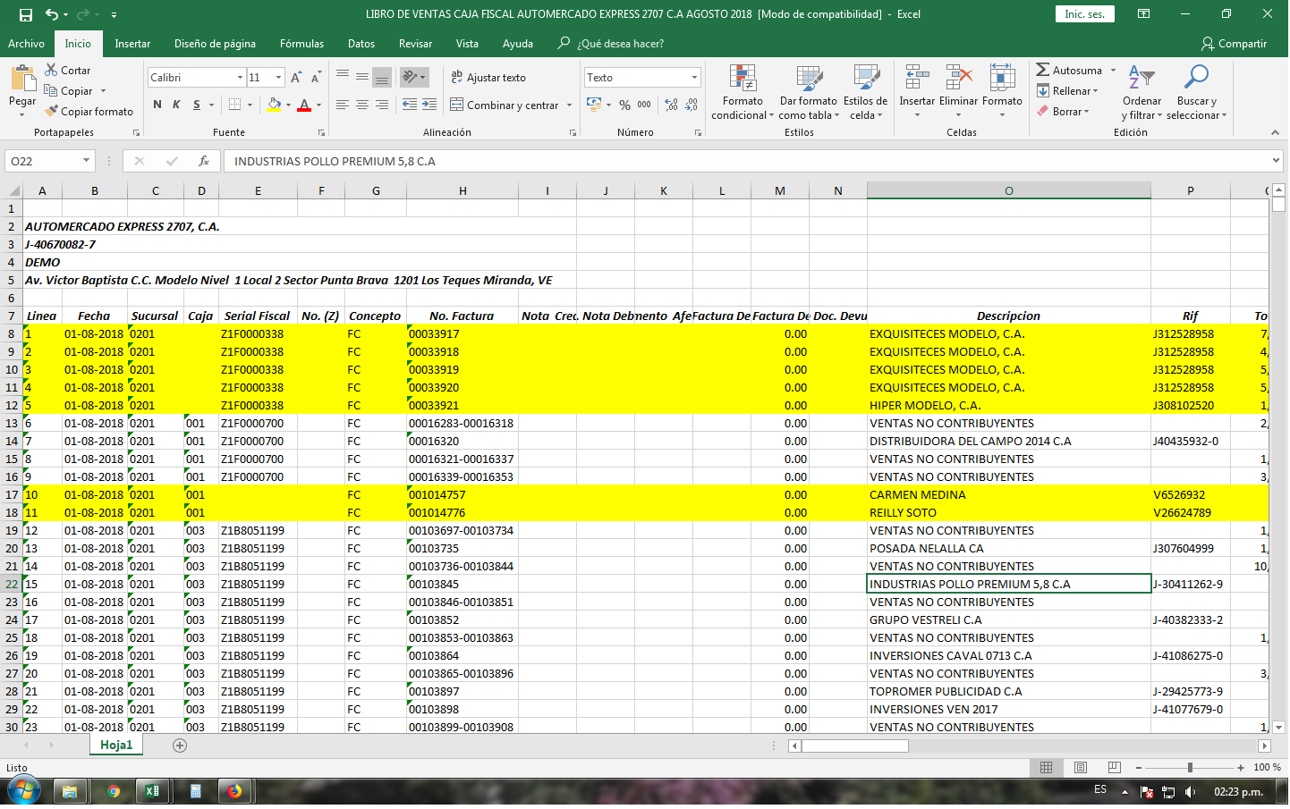The width and height of the screenshot is (1290, 809).
Task: Open the Fórmulas ribbon tab
Action: pos(301,44)
